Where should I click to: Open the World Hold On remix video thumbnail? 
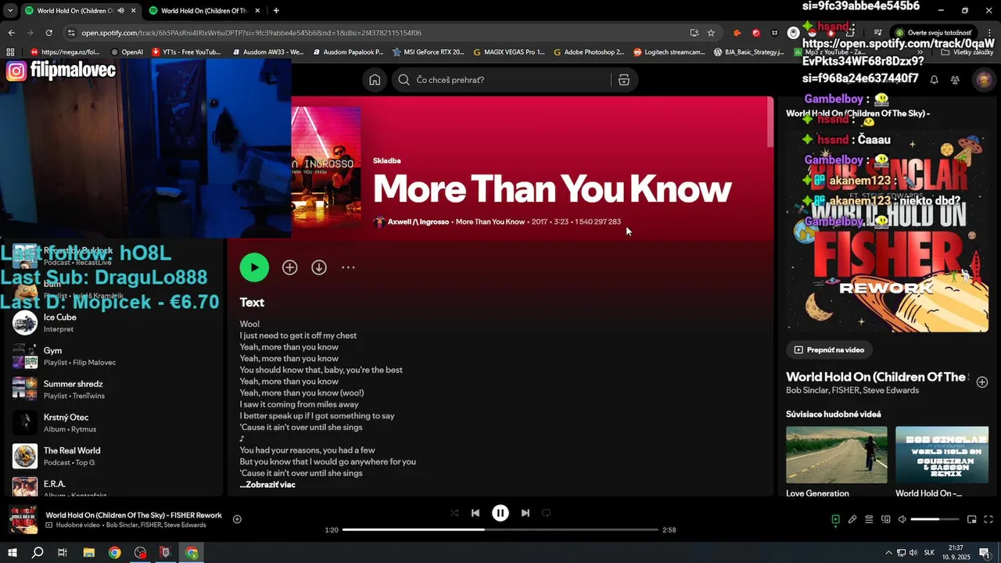942,454
